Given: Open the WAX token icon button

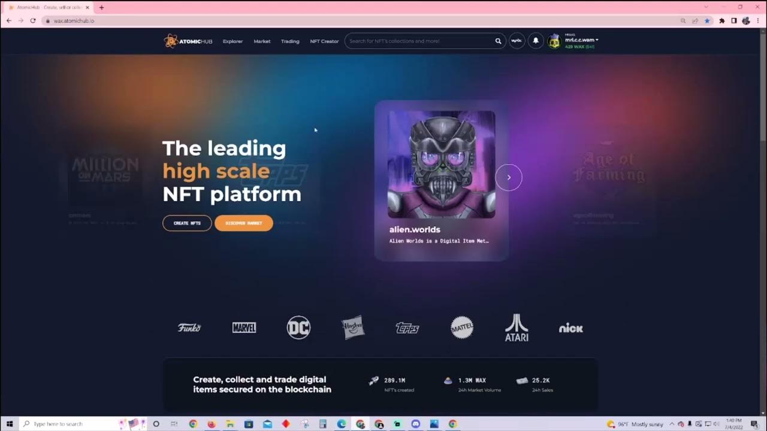Looking at the screenshot, I should pos(517,41).
